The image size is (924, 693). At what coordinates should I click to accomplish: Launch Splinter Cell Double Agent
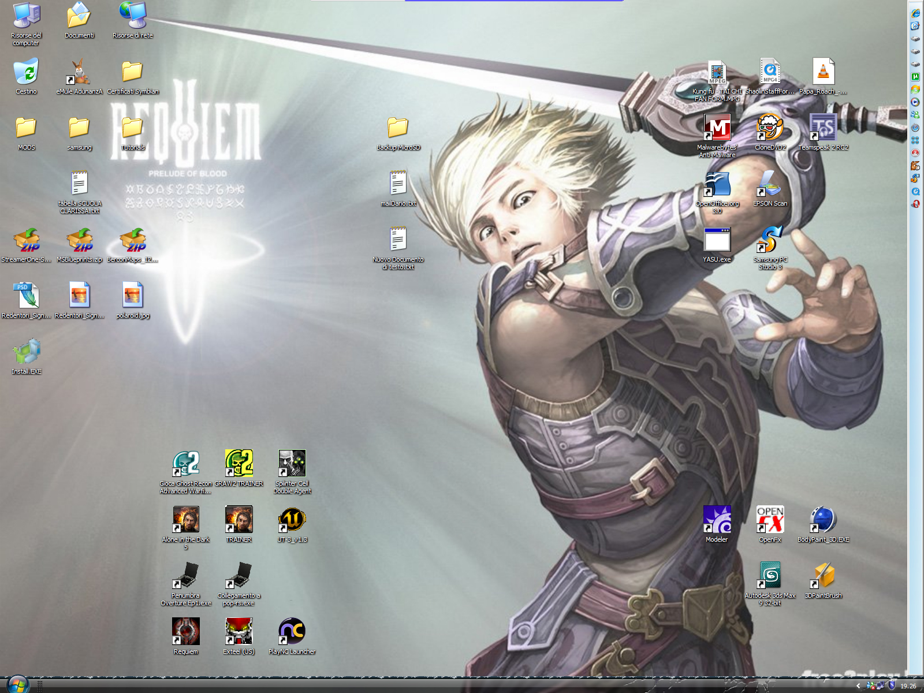(x=292, y=472)
